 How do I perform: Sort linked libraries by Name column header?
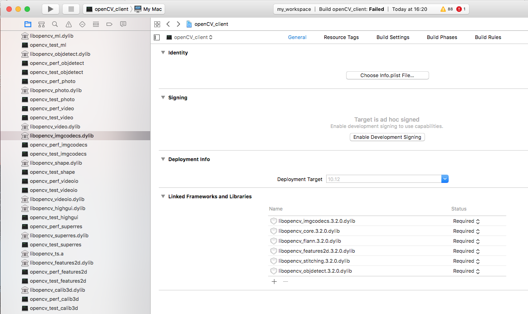276,209
